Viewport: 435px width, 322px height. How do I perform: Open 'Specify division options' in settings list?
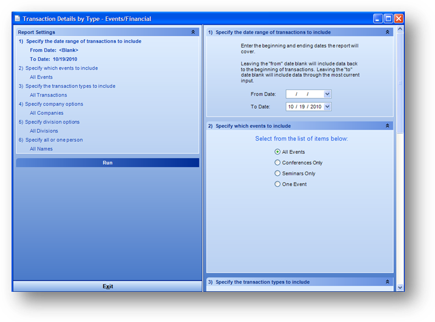52,122
